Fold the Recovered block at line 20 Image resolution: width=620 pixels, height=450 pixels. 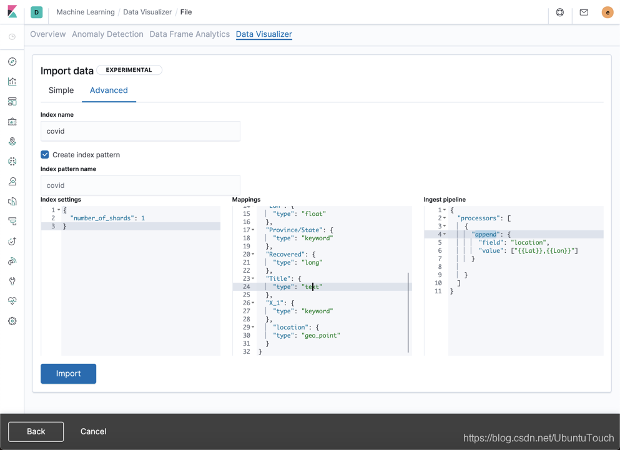(253, 254)
